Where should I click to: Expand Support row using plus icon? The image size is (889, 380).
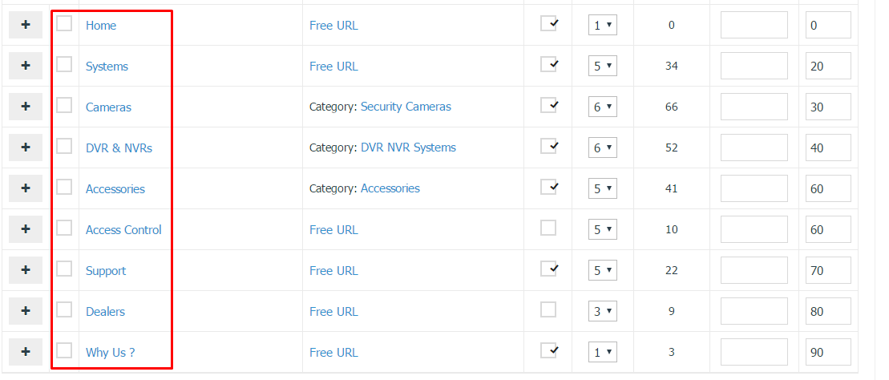pos(26,270)
